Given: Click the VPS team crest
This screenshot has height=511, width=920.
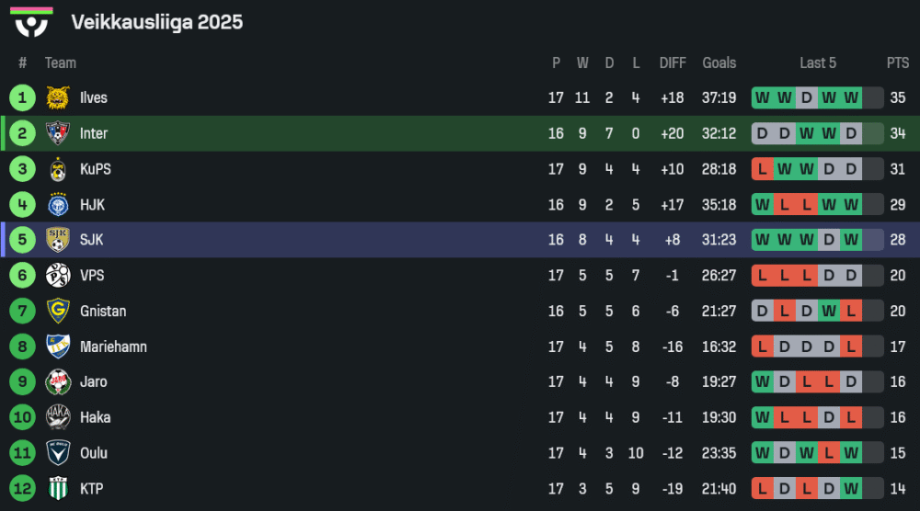Looking at the screenshot, I should point(58,276).
